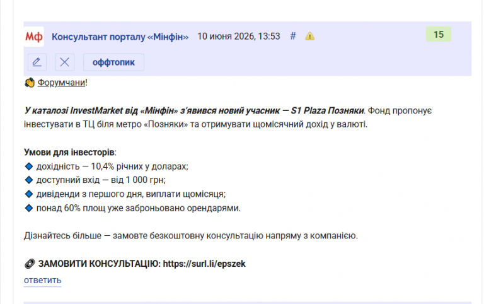Click the text «понад 60% площ уже заброньовано орендарями»
The image size is (484, 304).
pos(138,208)
